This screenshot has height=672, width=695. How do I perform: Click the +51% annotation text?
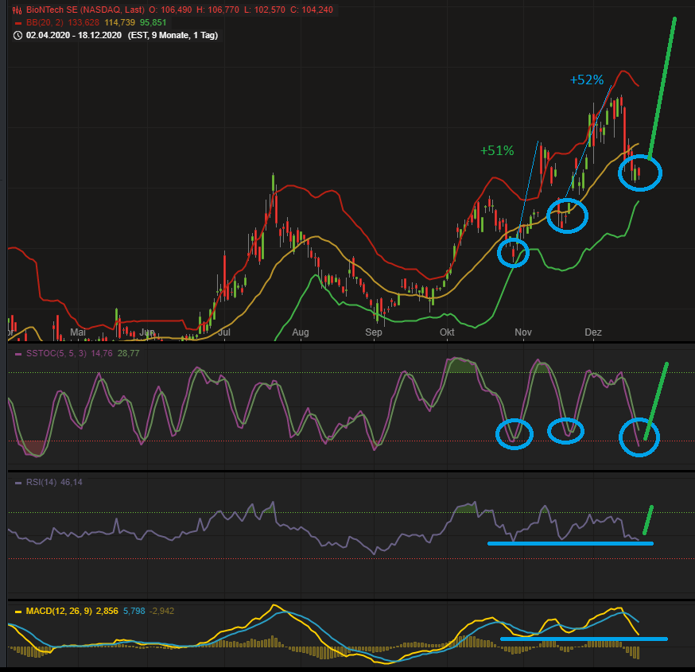tap(497, 151)
